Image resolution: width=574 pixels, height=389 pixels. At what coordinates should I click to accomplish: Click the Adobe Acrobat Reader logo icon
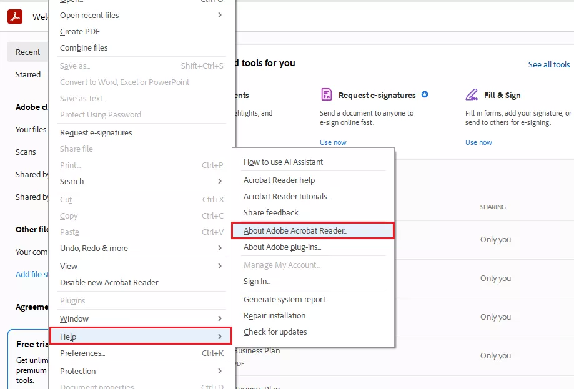[15, 17]
